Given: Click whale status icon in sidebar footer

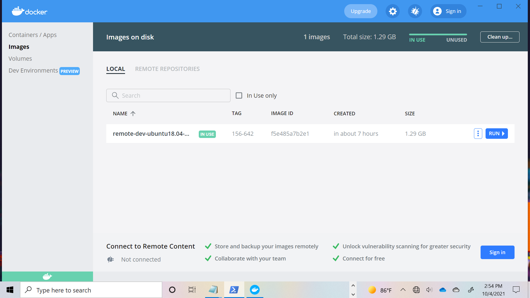Looking at the screenshot, I should [x=47, y=276].
